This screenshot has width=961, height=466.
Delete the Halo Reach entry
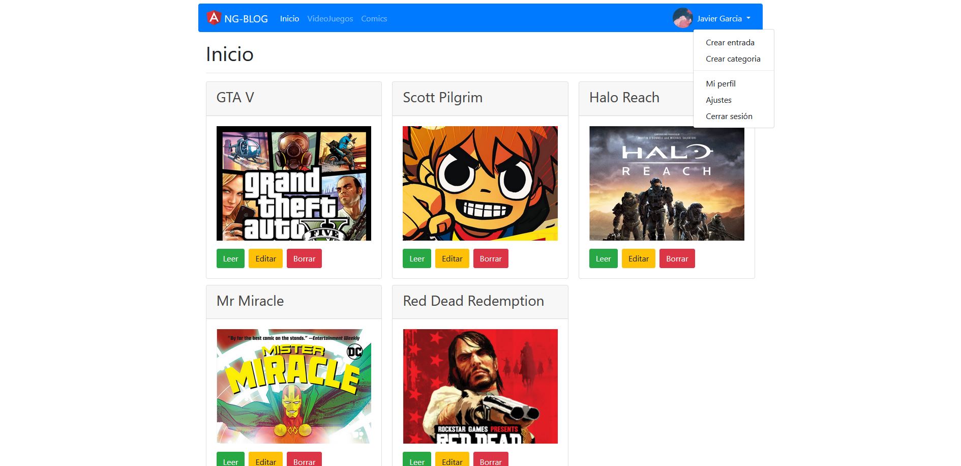677,258
